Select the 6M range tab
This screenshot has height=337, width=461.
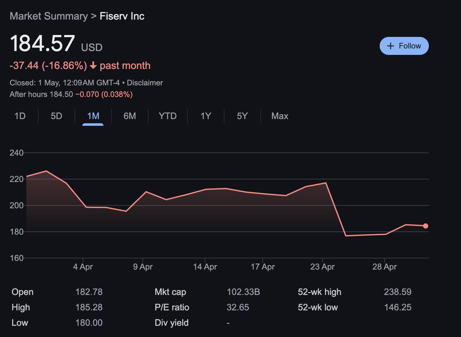130,116
